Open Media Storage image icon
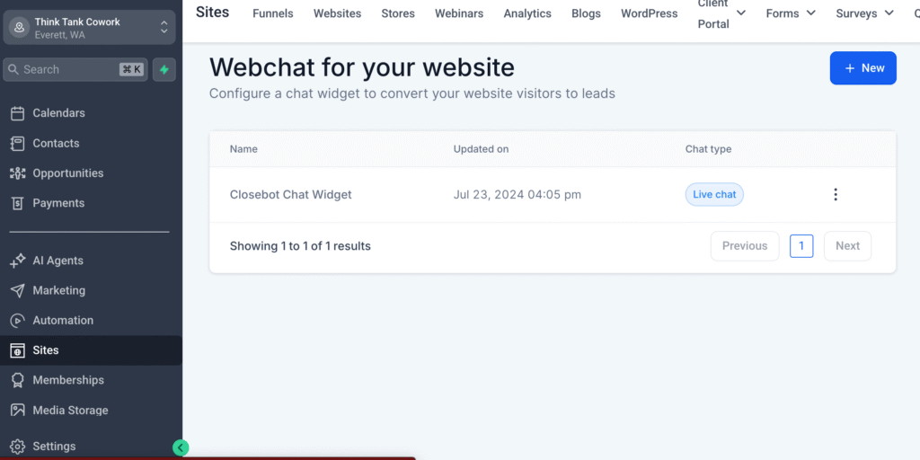This screenshot has height=460, width=920. click(x=18, y=410)
